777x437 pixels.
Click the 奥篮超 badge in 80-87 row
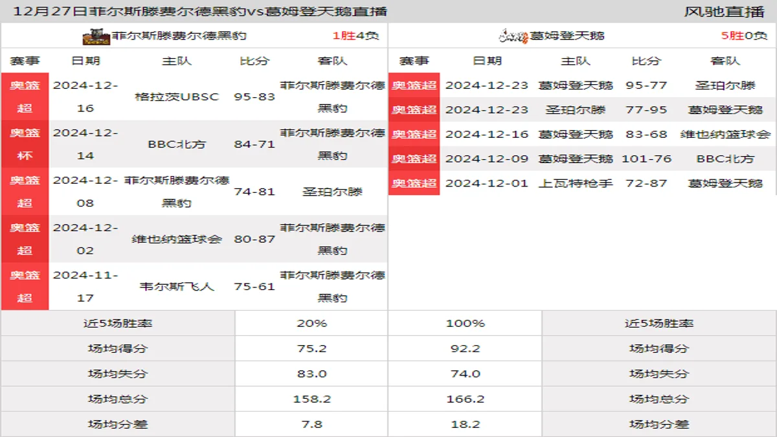pos(25,239)
